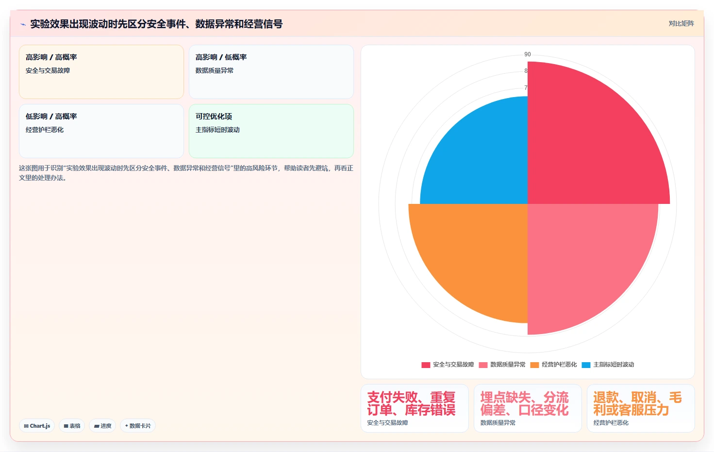Select the 低影响 / 高概率 card
Image resolution: width=714 pixels, height=452 pixels.
(x=101, y=131)
